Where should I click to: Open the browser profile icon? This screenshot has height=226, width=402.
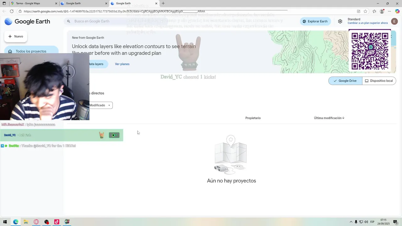point(382,11)
